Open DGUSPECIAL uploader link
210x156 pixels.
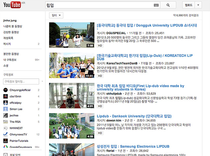(x=116, y=33)
